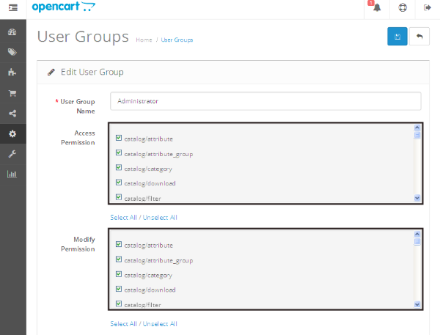Open the Reports chart sidebar icon

click(x=12, y=174)
